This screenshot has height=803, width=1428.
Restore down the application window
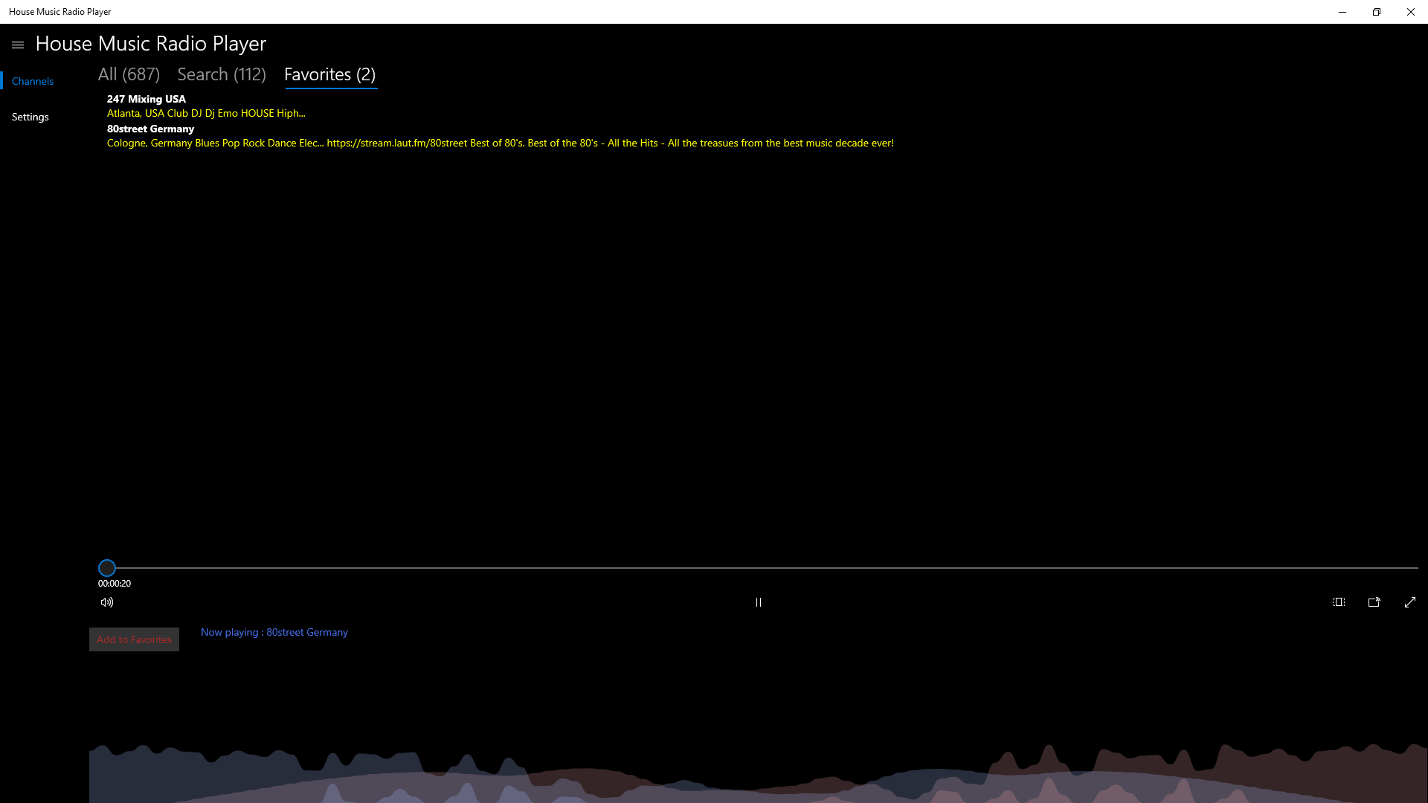tap(1376, 12)
